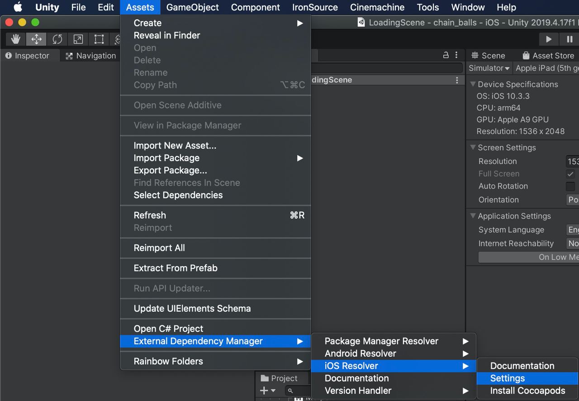Image resolution: width=579 pixels, height=401 pixels.
Task: Select the Hand tool in toolbar
Action: [16, 39]
